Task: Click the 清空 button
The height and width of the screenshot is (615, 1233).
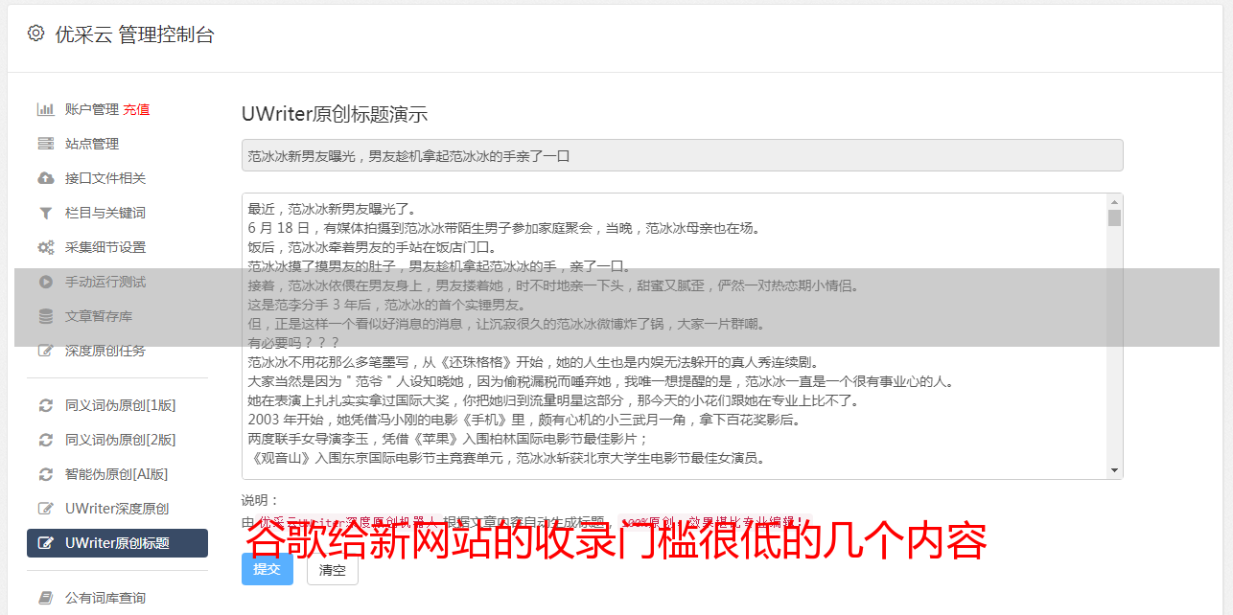Action: [332, 569]
